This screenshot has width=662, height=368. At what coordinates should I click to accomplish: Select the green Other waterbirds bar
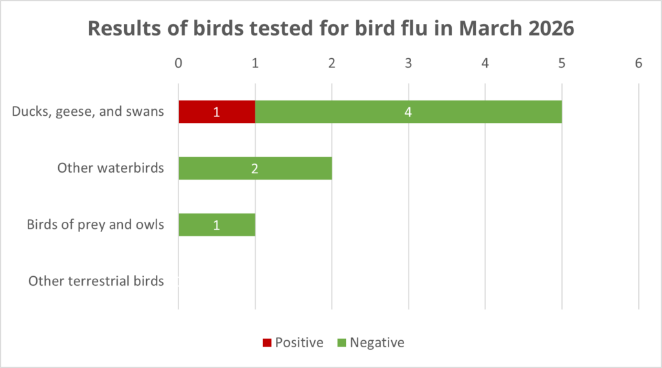[x=255, y=168]
